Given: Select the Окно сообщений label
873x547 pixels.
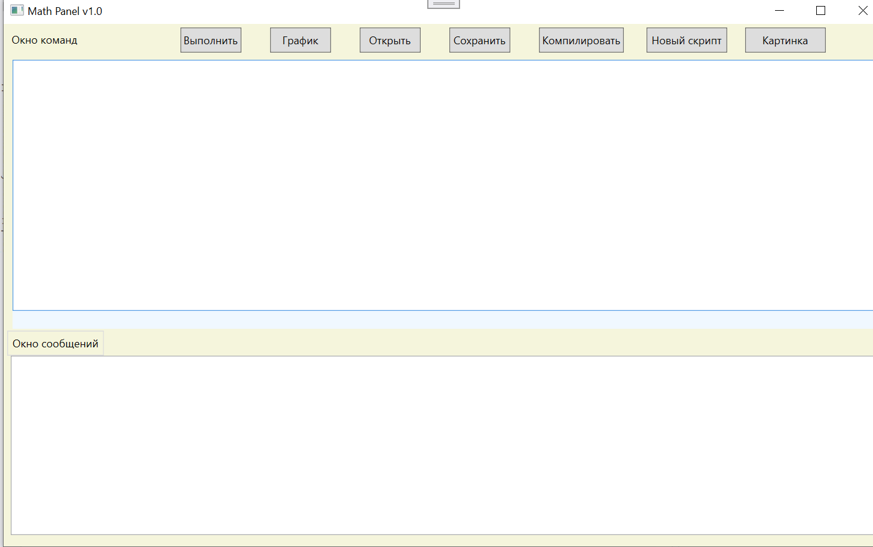Looking at the screenshot, I should pos(56,344).
